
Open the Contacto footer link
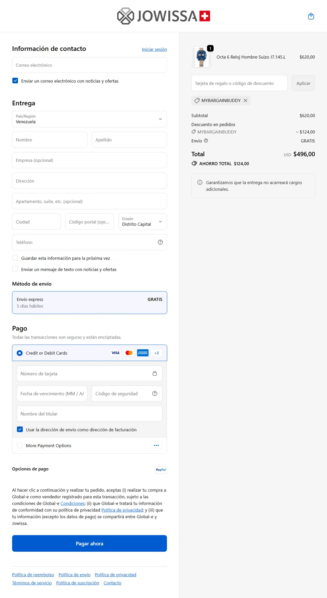(x=112, y=583)
